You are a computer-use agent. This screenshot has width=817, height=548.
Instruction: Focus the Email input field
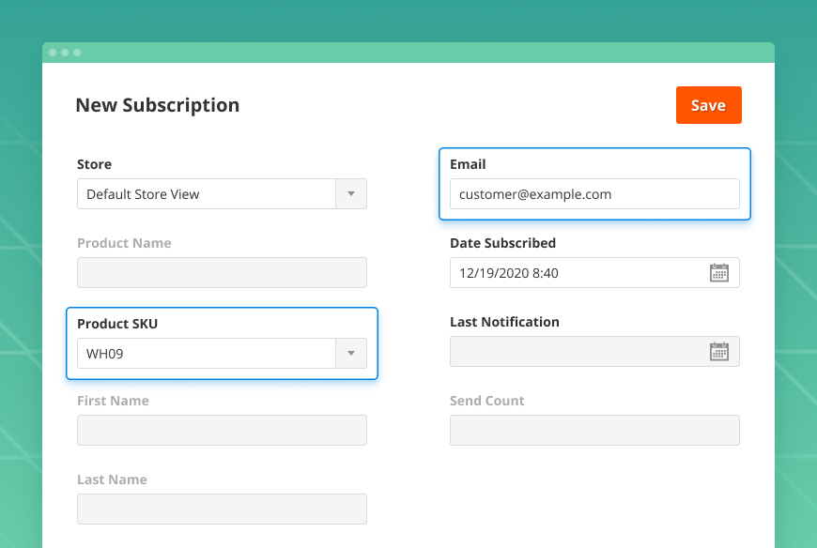point(594,194)
